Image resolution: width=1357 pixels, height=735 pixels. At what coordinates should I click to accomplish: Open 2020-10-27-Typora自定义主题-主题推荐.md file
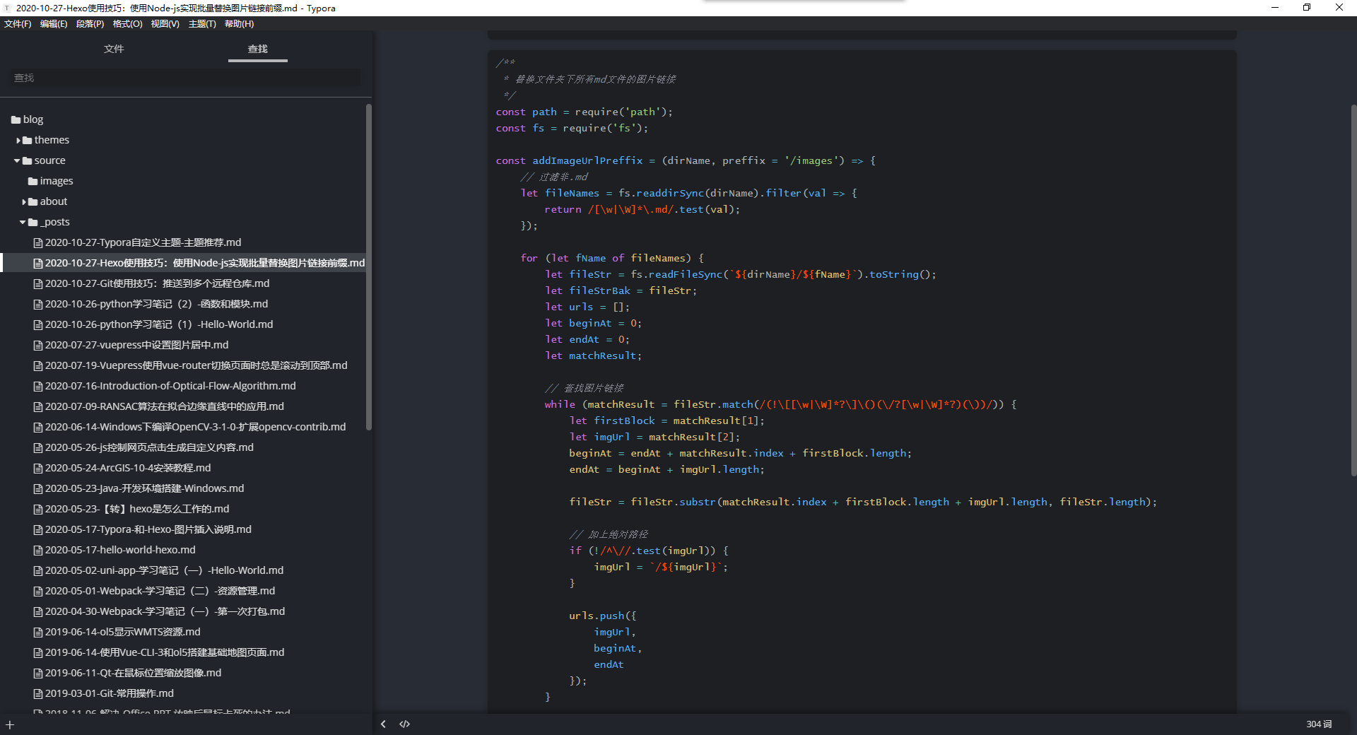pyautogui.click(x=143, y=242)
